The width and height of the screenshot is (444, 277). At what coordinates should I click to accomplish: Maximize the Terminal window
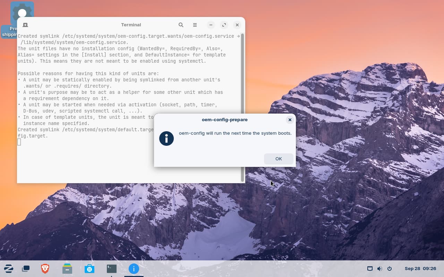224,25
